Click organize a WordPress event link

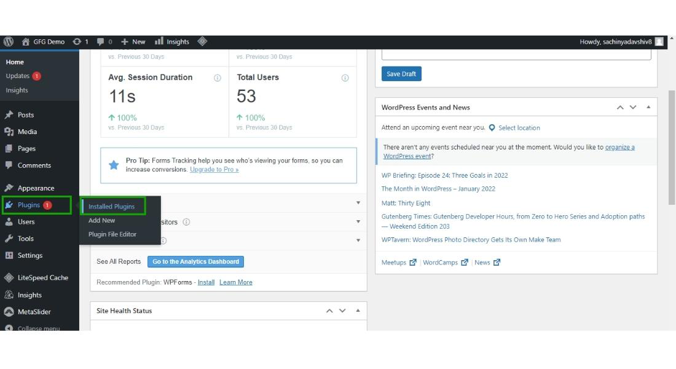tap(620, 147)
